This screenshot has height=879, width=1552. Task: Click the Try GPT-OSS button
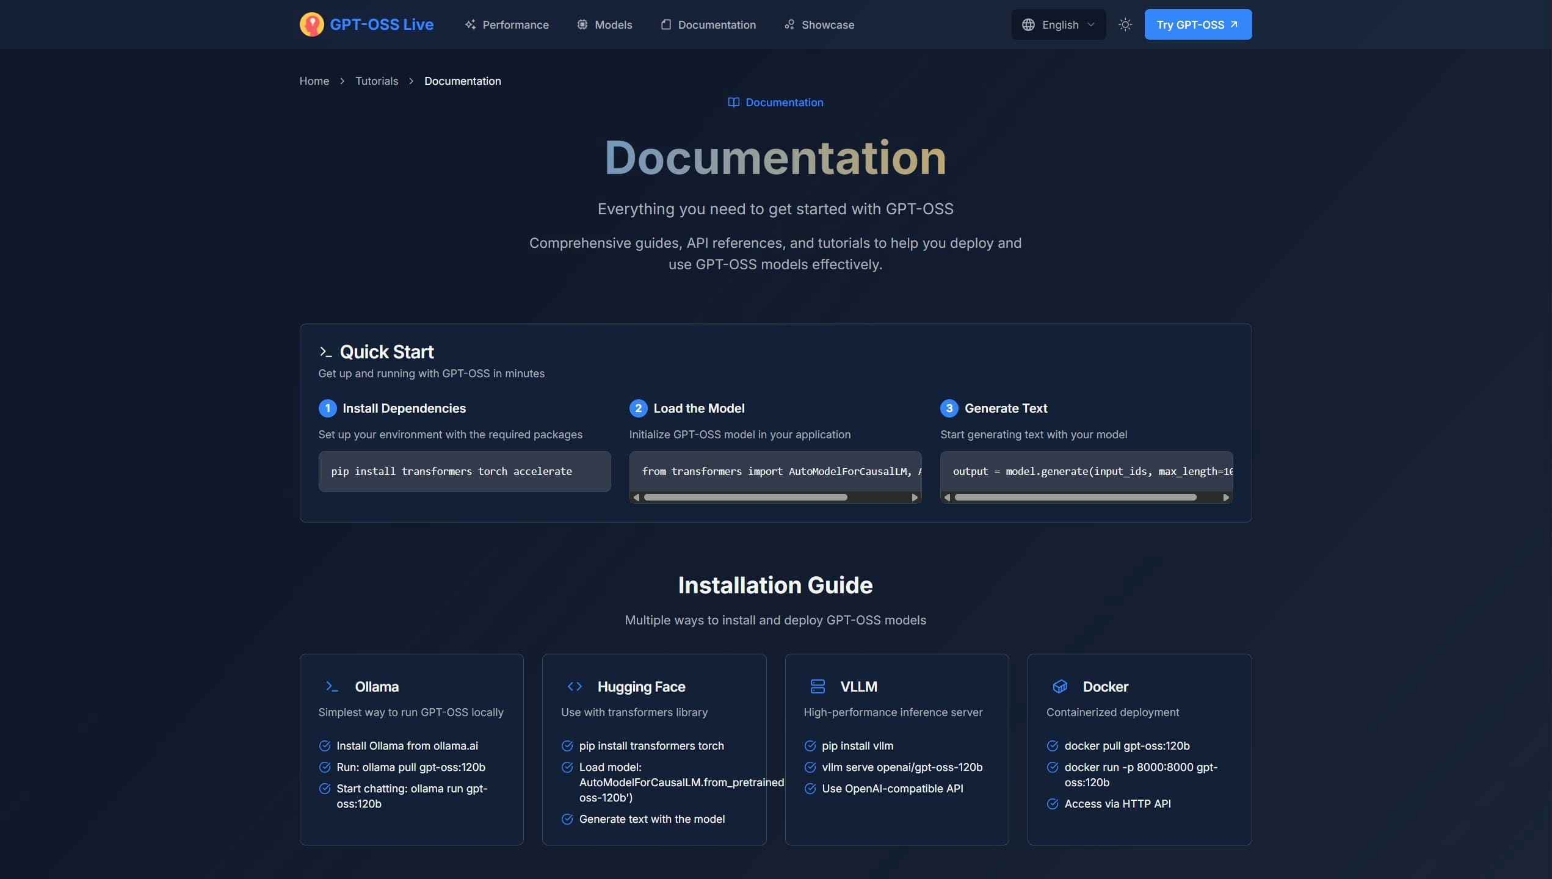(1198, 24)
